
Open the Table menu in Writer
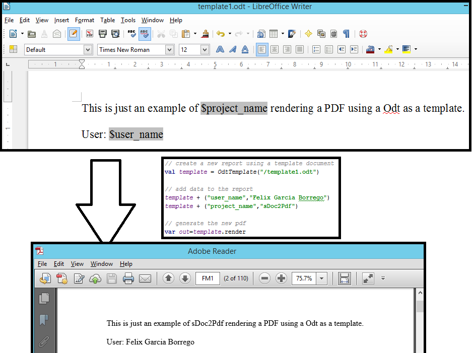107,20
